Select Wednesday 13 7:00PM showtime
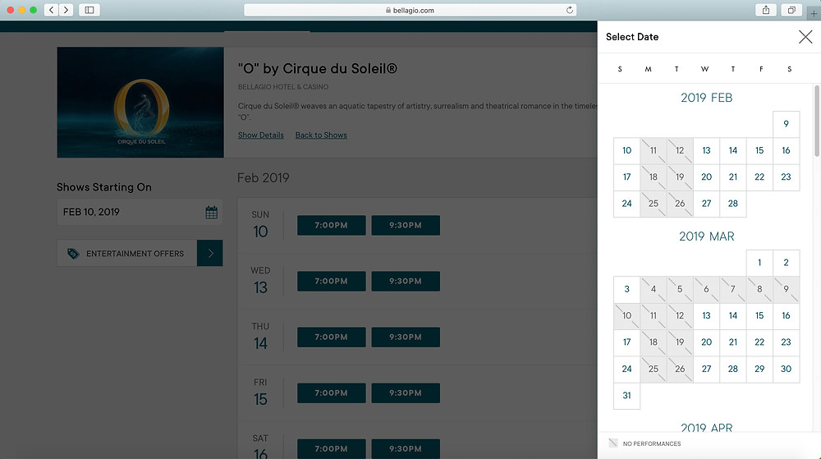 (x=332, y=281)
